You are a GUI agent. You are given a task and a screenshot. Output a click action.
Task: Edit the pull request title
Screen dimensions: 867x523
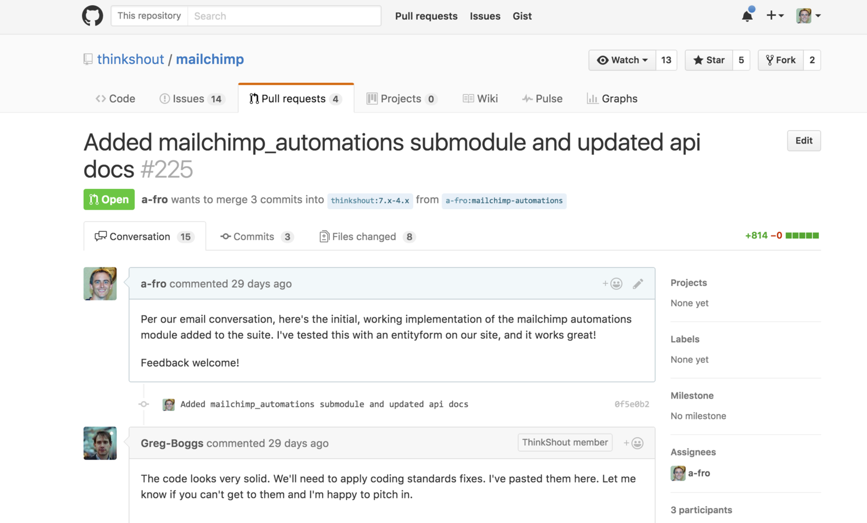pos(804,141)
